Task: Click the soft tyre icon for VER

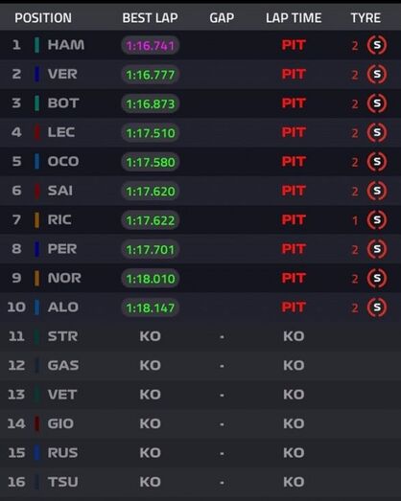Action: click(x=377, y=74)
